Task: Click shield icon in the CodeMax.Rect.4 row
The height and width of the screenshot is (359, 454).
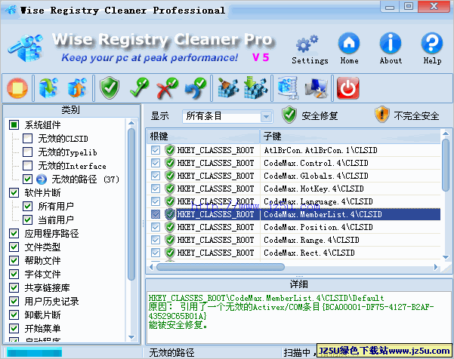Action: (170, 253)
